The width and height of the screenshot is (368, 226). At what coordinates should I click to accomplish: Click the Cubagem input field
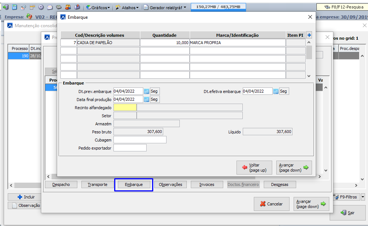point(140,140)
